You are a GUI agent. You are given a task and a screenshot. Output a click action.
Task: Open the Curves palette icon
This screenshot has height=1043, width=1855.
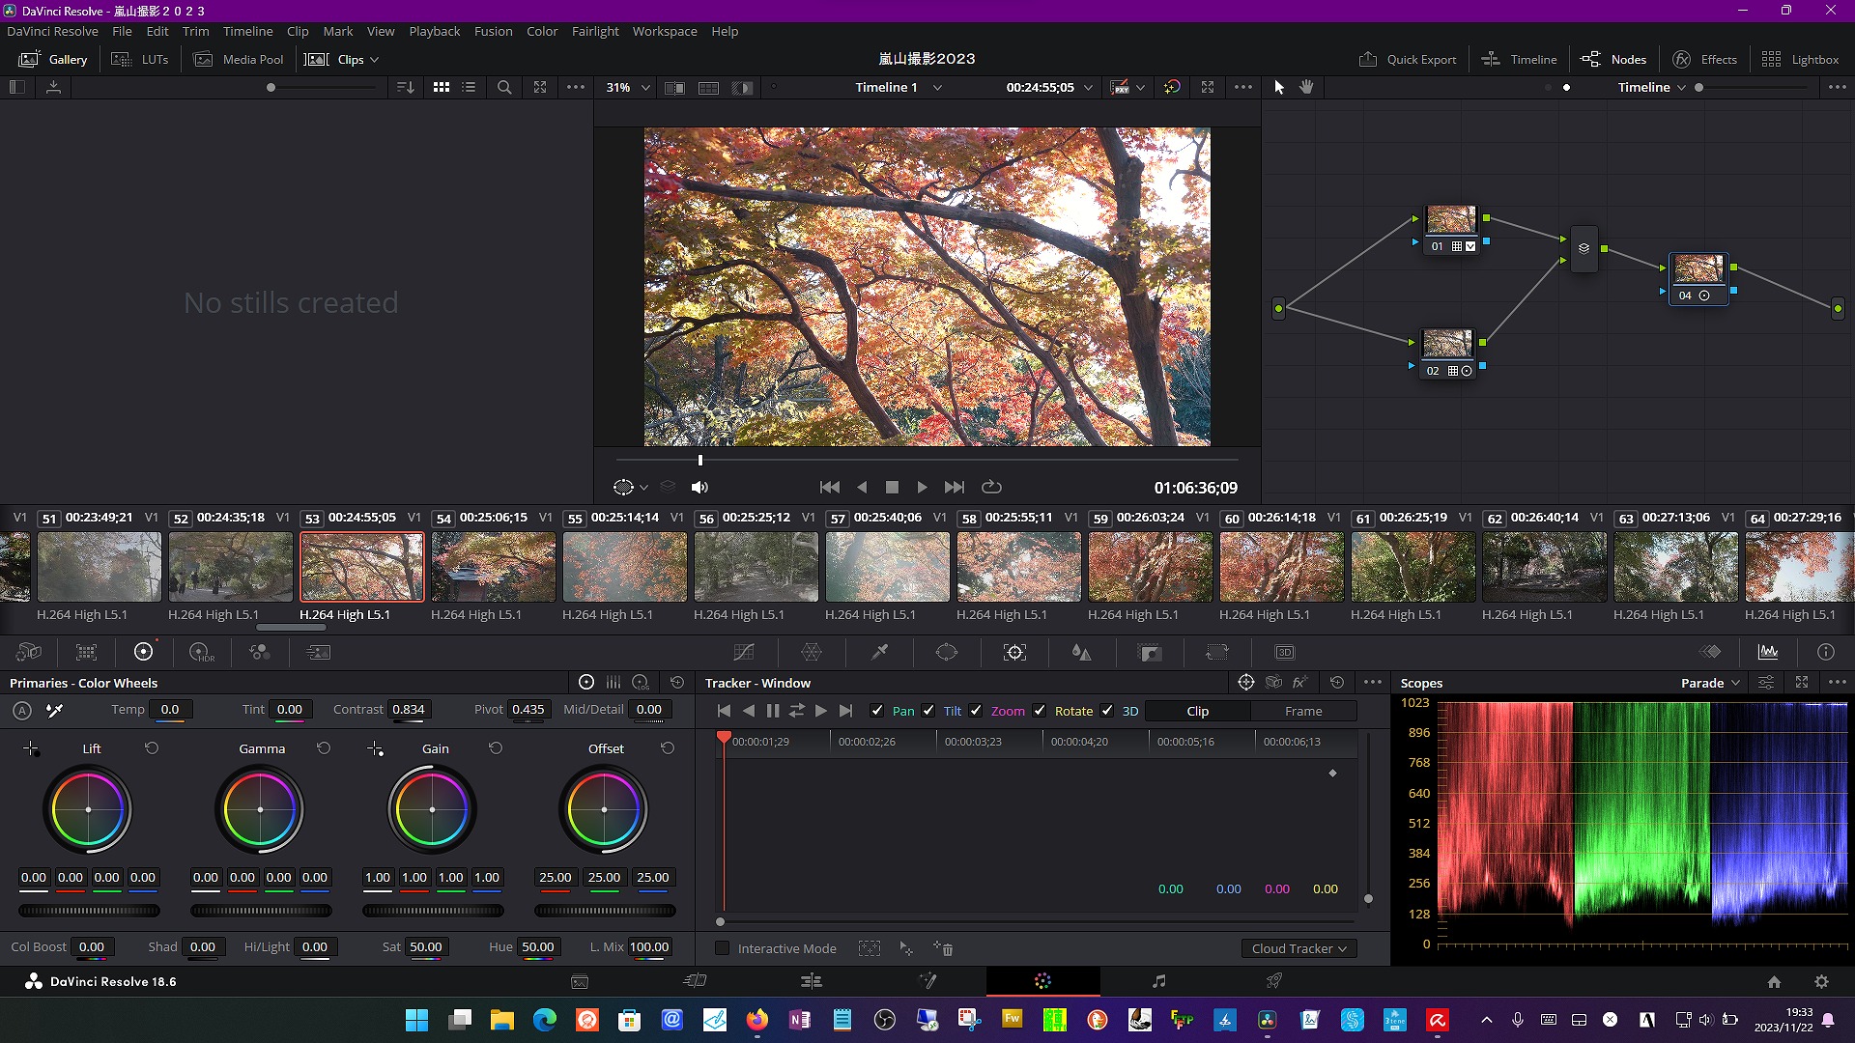743,653
